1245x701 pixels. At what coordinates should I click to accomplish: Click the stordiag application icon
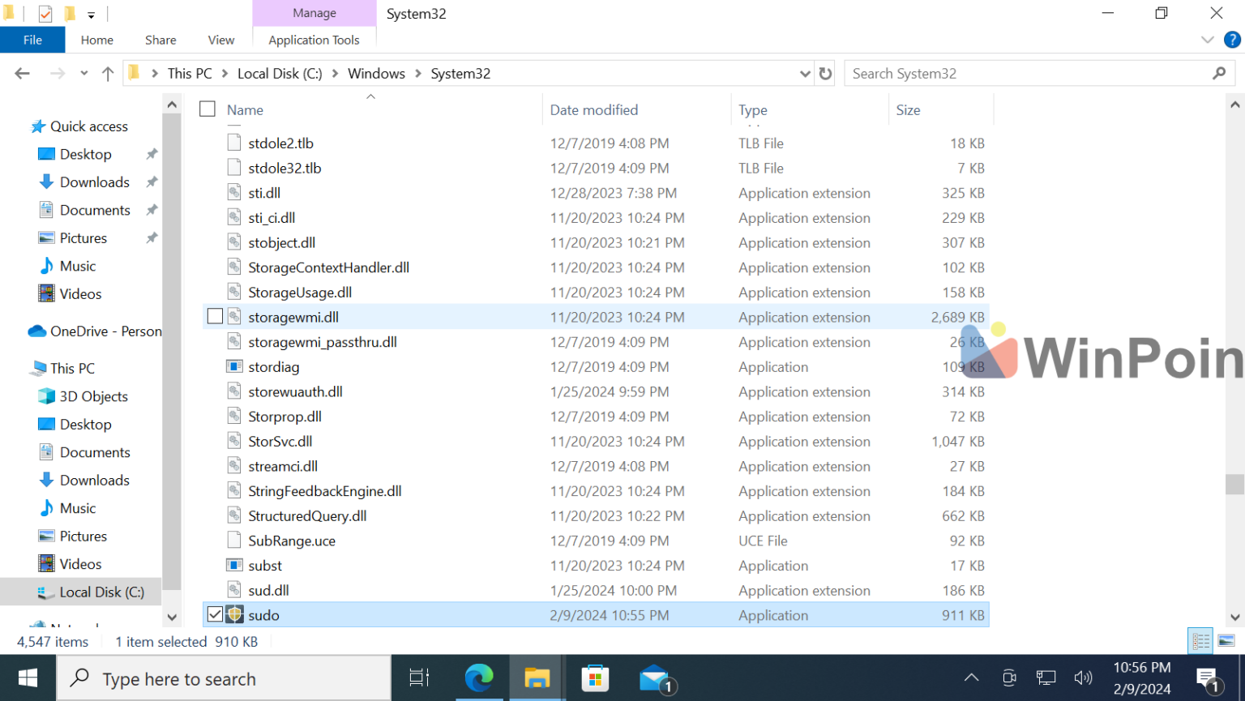point(234,366)
